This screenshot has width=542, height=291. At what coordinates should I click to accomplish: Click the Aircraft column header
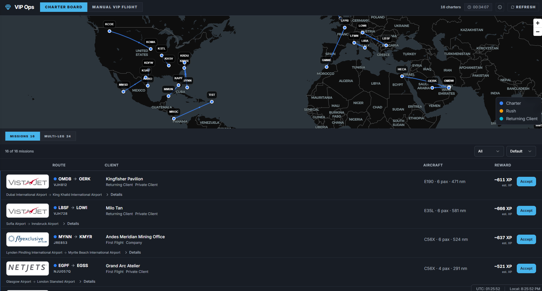[x=433, y=165]
